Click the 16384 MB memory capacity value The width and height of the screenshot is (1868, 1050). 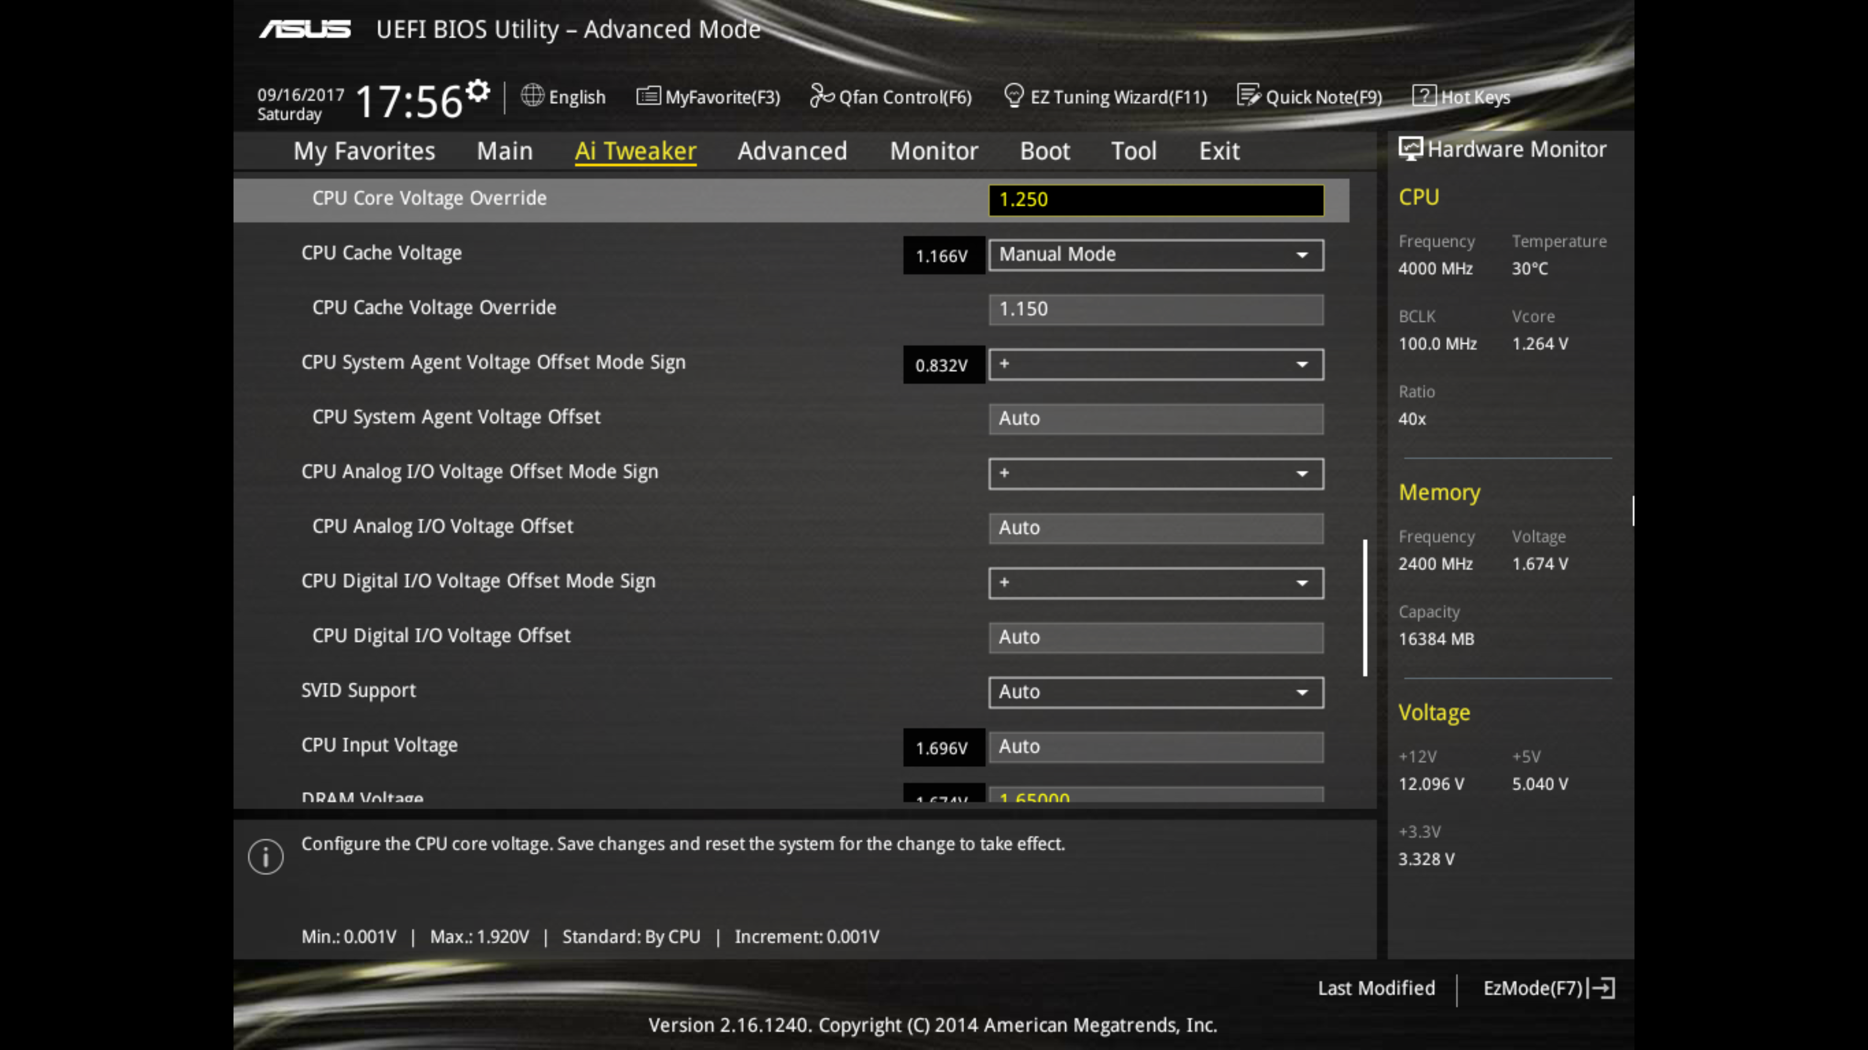tap(1436, 639)
